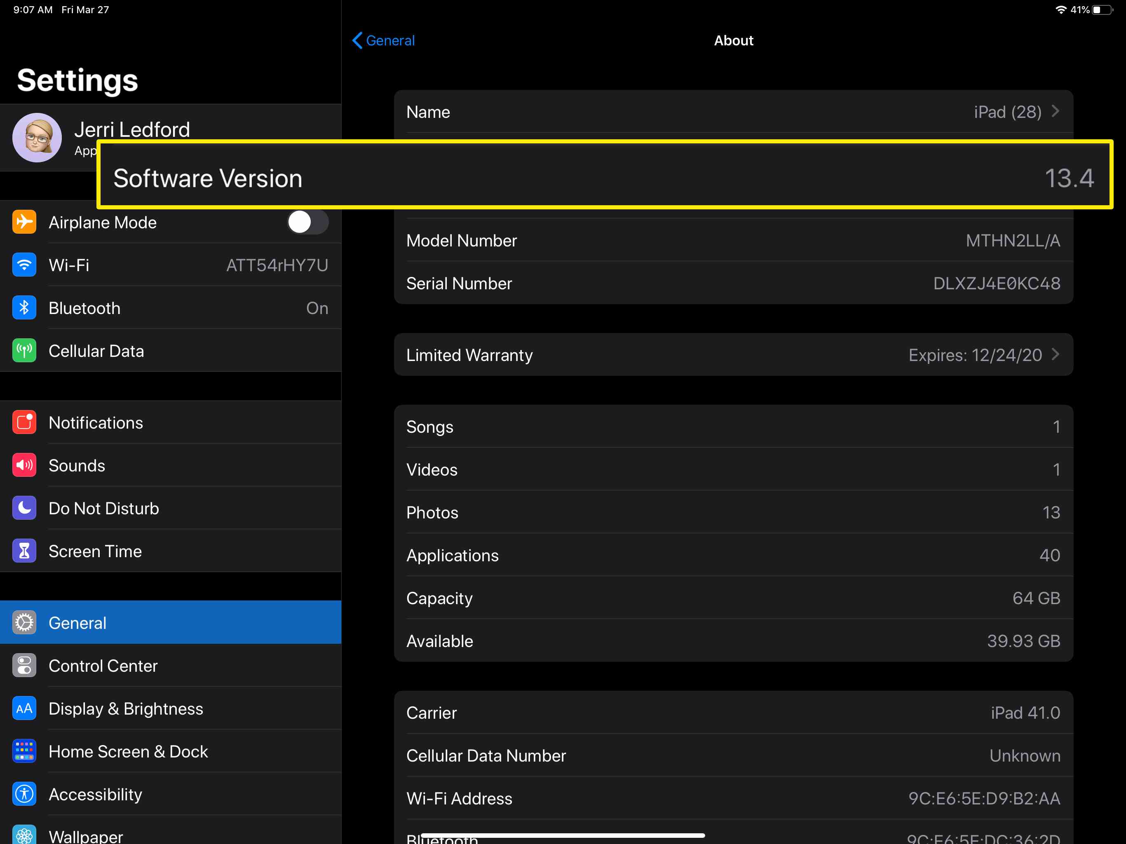The width and height of the screenshot is (1126, 844).
Task: Tap the model number MTHN2LL/A
Action: tap(1013, 240)
